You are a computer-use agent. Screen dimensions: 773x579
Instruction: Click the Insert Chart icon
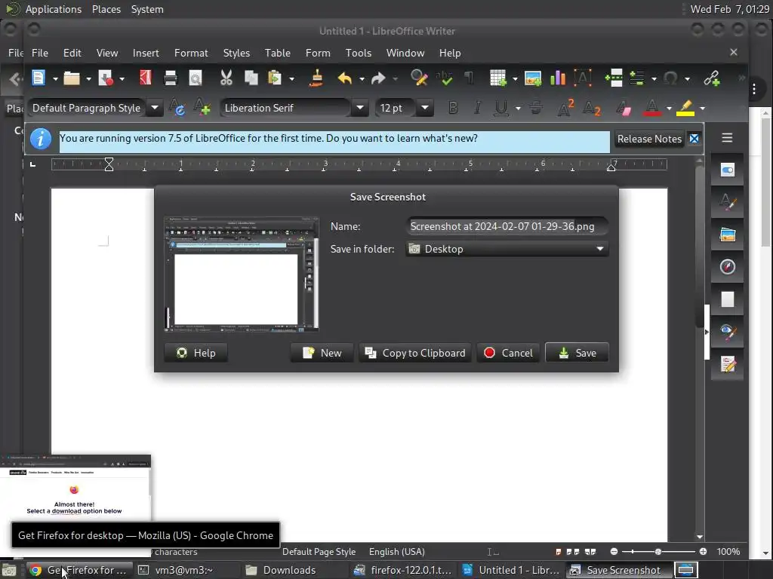click(x=558, y=78)
